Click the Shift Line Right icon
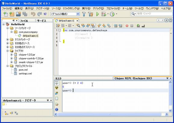 click(120, 26)
